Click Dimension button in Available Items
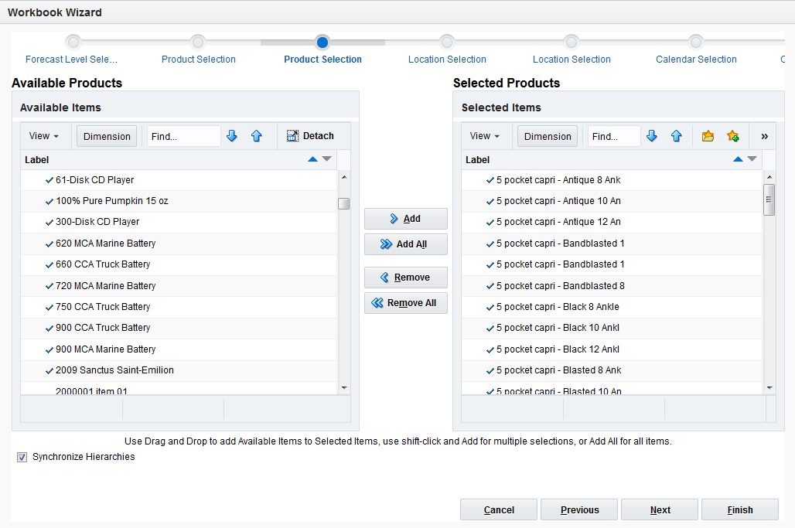Image resolution: width=795 pixels, height=528 pixels. (107, 136)
